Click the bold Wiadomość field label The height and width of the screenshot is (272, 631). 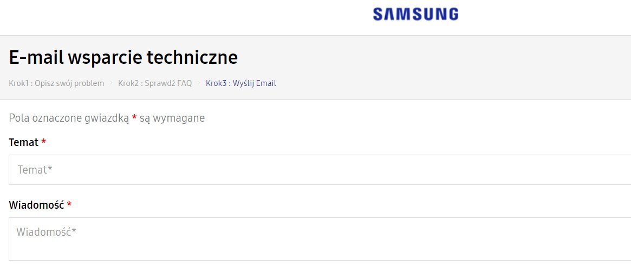[x=36, y=205]
